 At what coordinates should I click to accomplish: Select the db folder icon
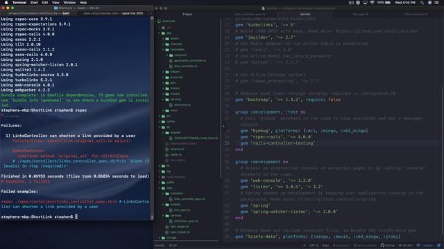[163, 127]
